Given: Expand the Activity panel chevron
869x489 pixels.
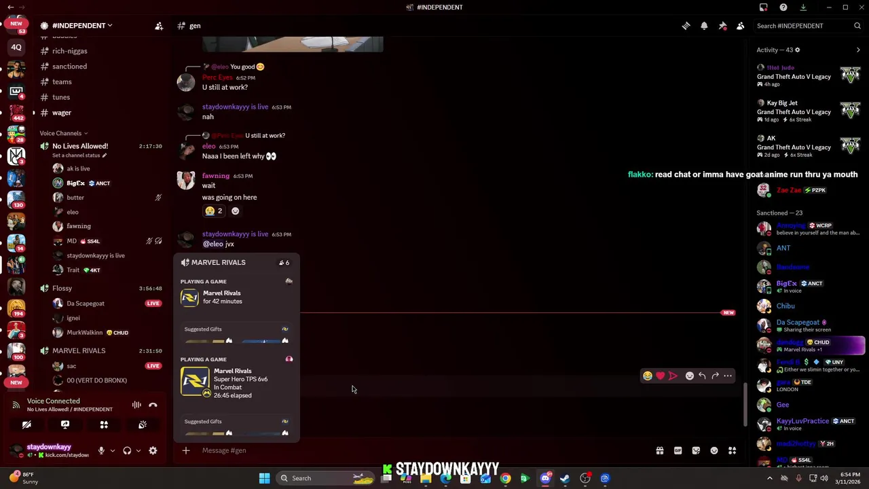Looking at the screenshot, I should click(858, 50).
